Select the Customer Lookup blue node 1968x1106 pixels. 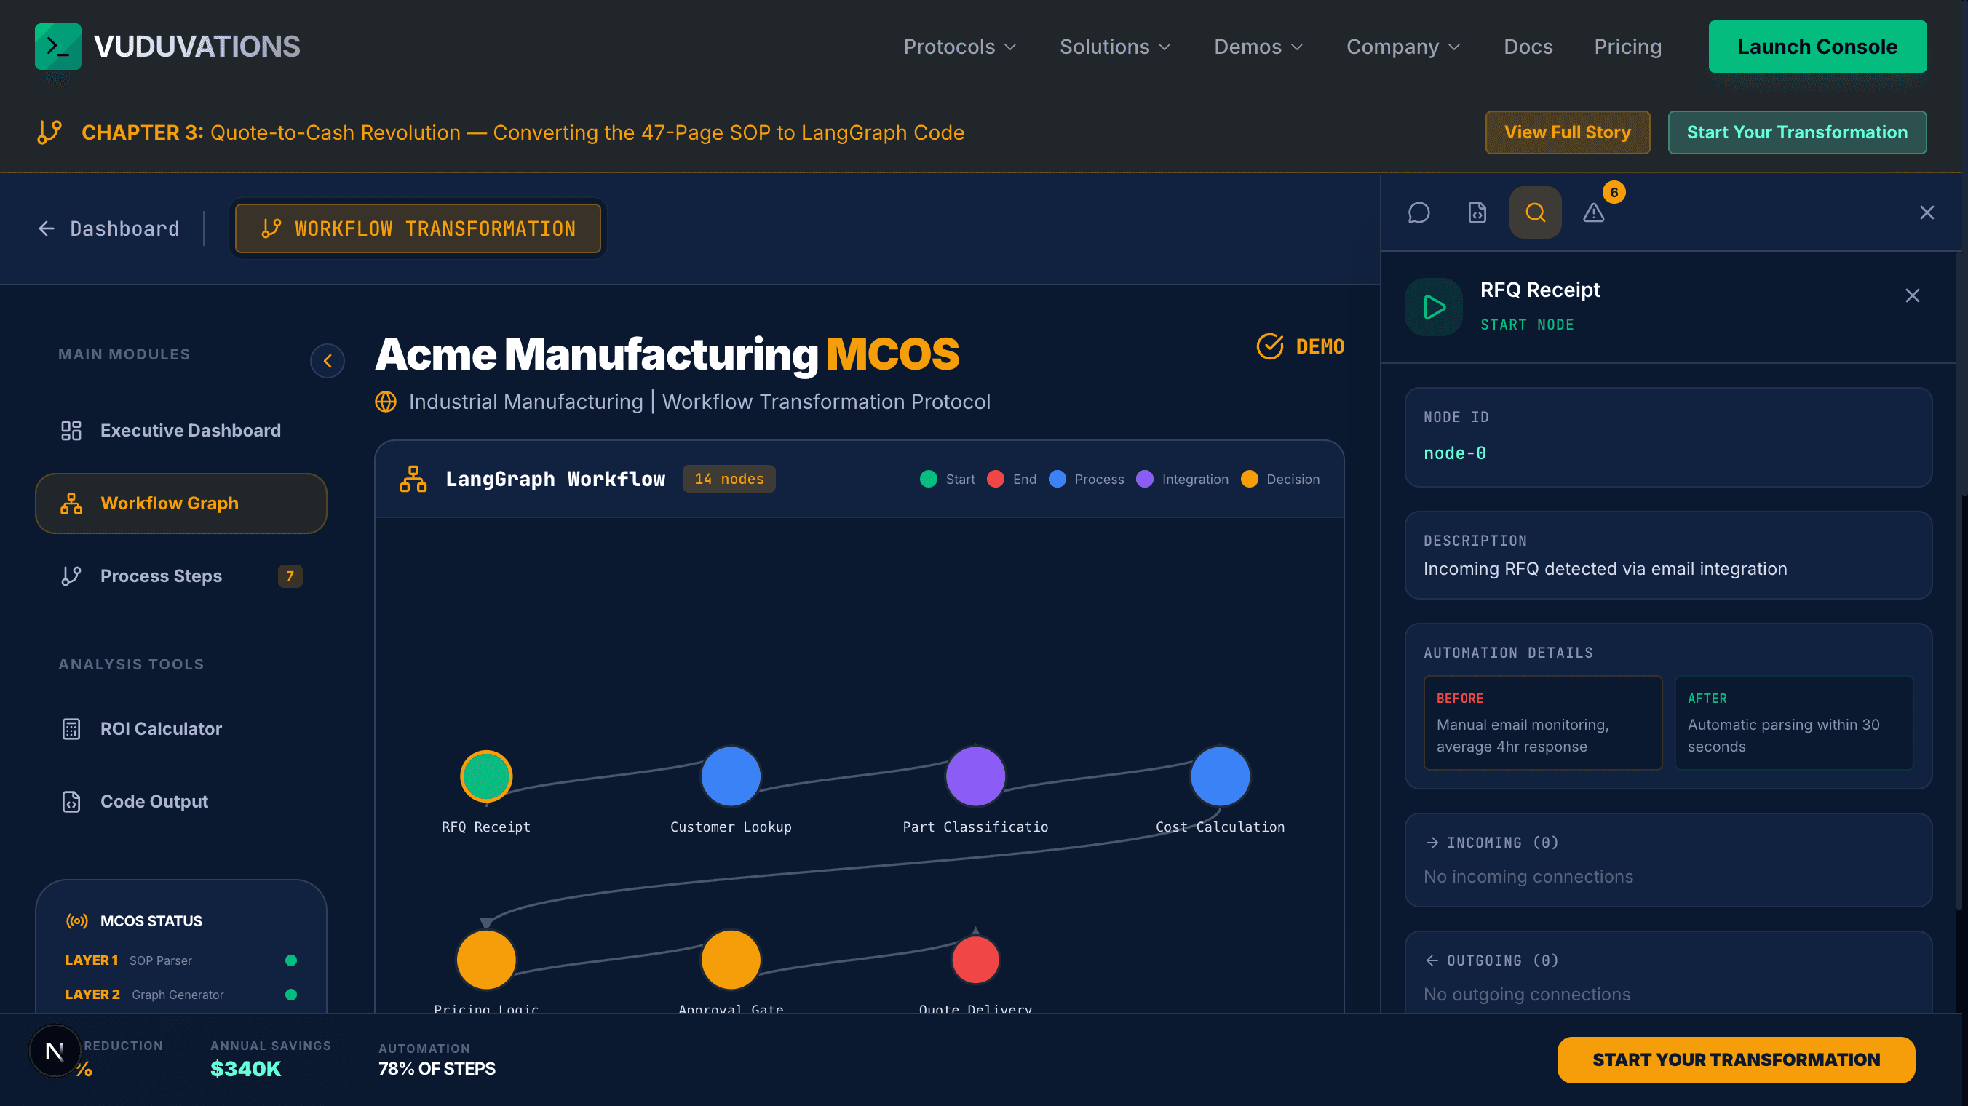731,776
